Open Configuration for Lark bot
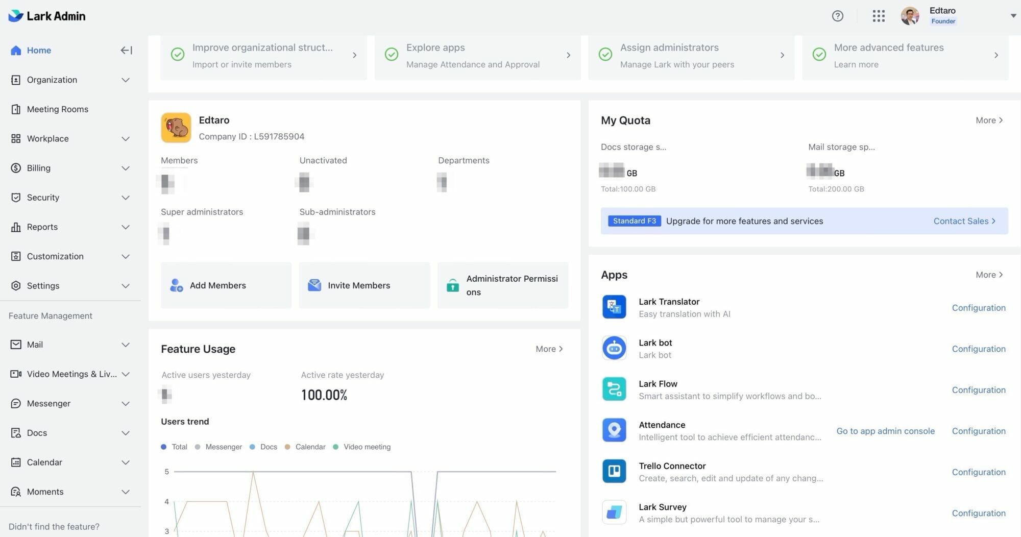This screenshot has height=537, width=1021. (x=979, y=349)
